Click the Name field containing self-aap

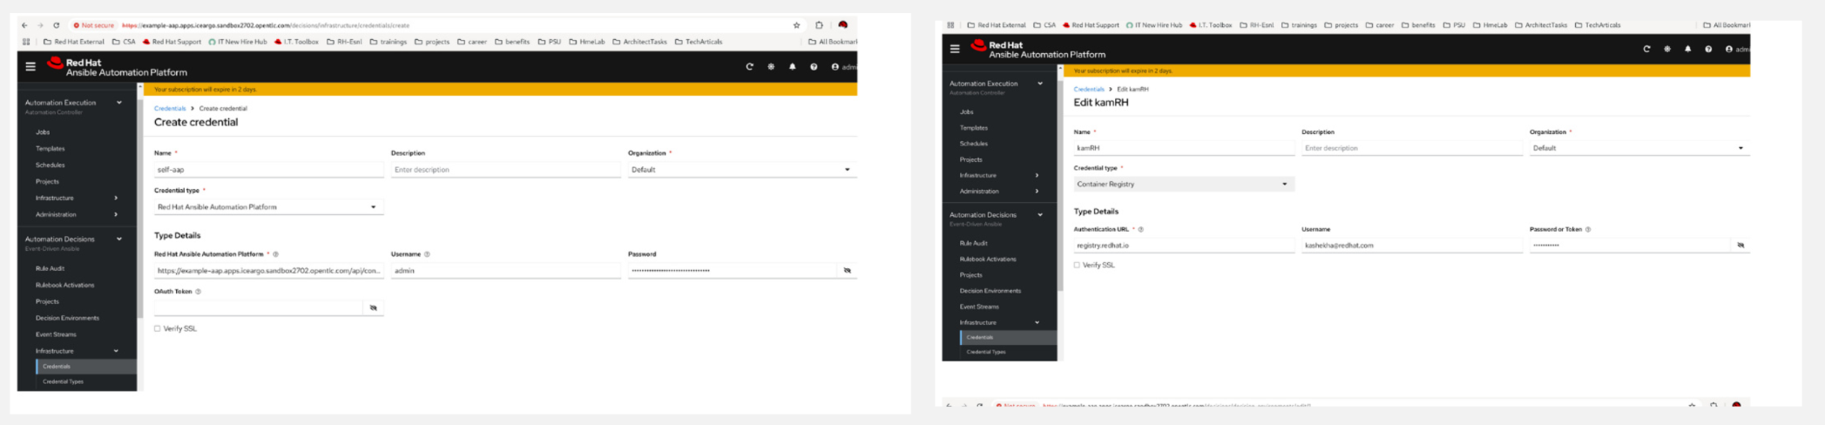268,170
